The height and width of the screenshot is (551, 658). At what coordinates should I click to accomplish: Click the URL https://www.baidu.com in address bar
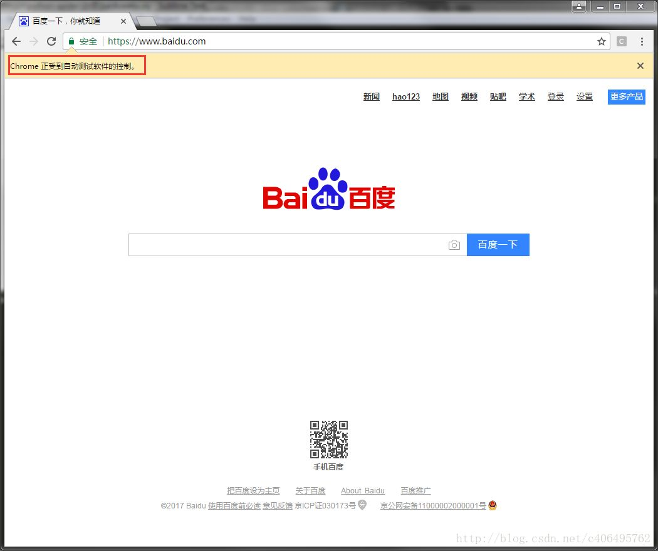pos(157,41)
